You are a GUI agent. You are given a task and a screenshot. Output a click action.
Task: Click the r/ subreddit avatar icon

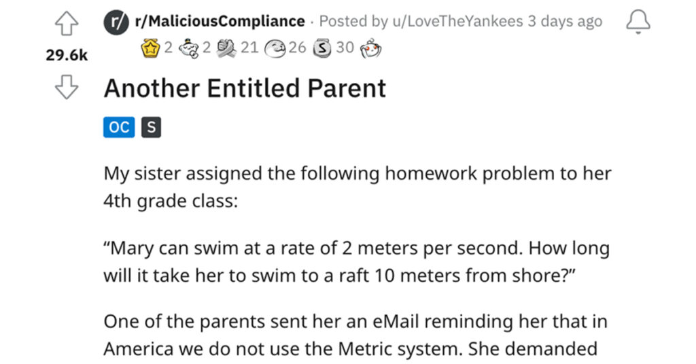click(x=116, y=22)
